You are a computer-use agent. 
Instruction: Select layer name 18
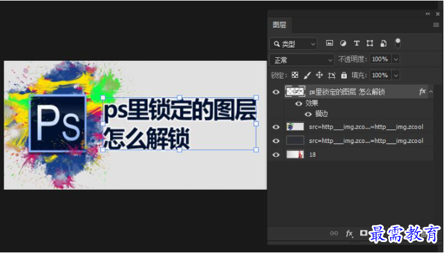pyautogui.click(x=312, y=154)
